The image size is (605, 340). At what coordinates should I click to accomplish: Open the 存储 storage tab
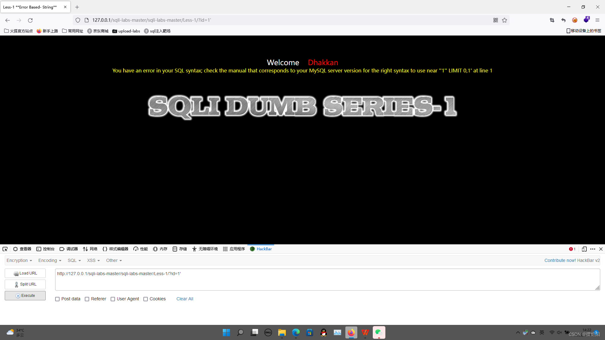pyautogui.click(x=180, y=249)
